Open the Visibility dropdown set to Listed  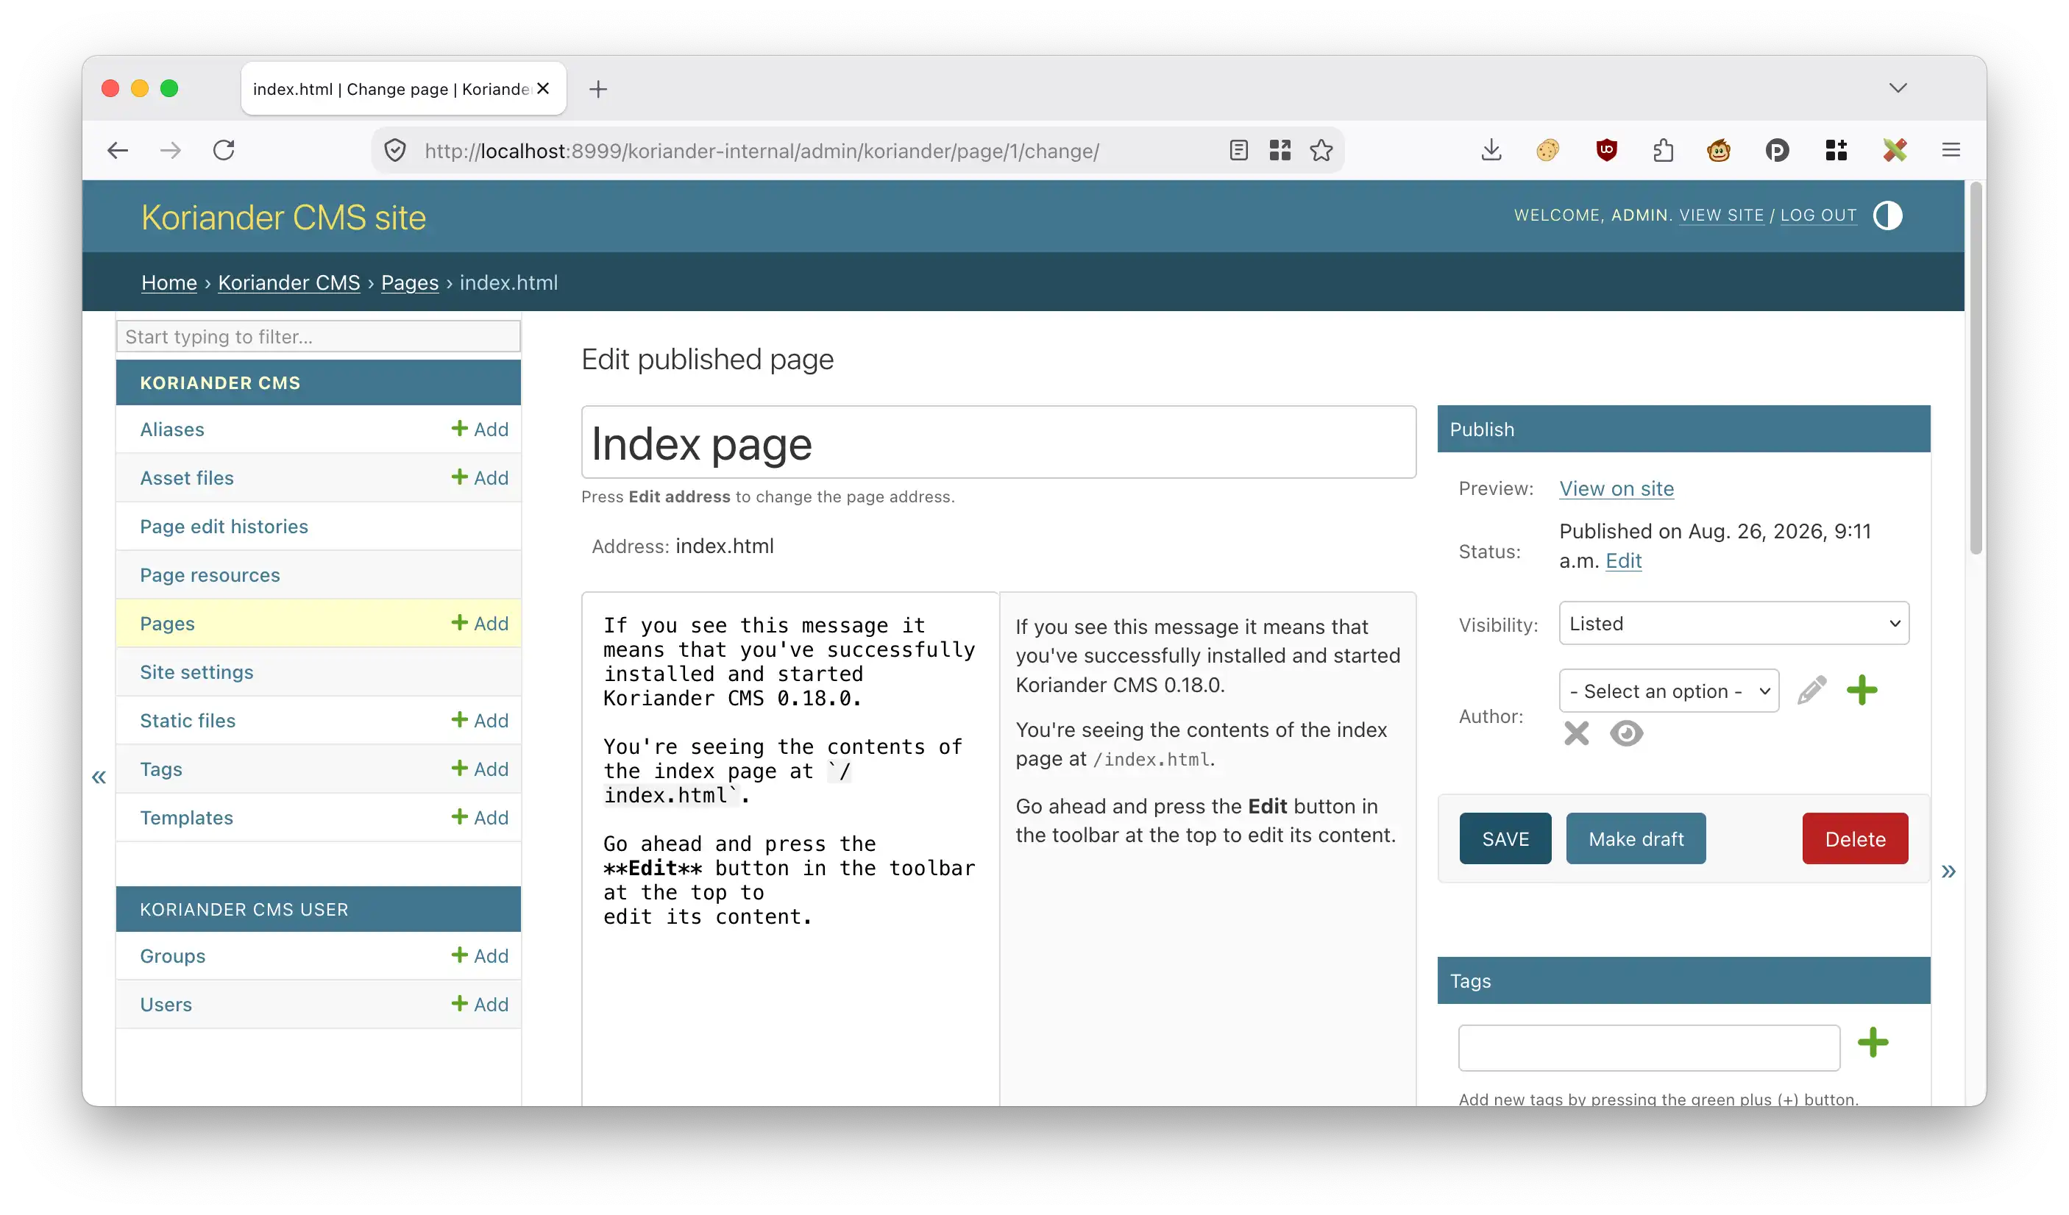click(1734, 623)
